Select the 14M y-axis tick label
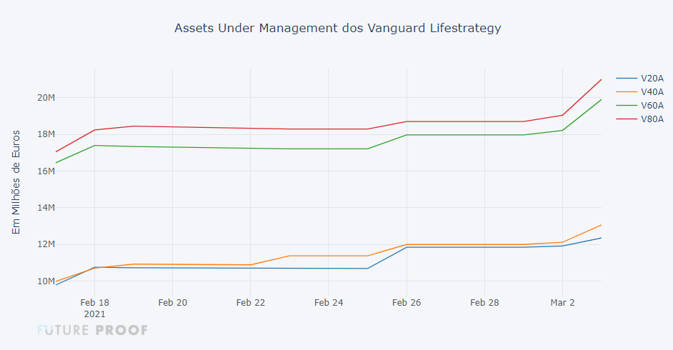The height and width of the screenshot is (350, 673). (45, 208)
